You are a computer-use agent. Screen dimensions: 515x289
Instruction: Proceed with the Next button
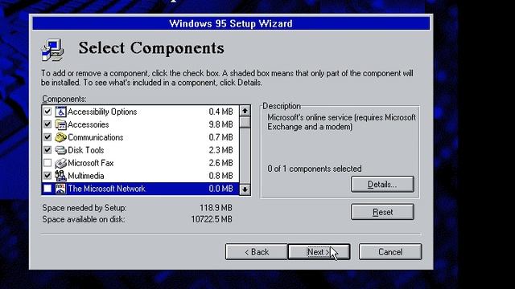[x=319, y=252]
